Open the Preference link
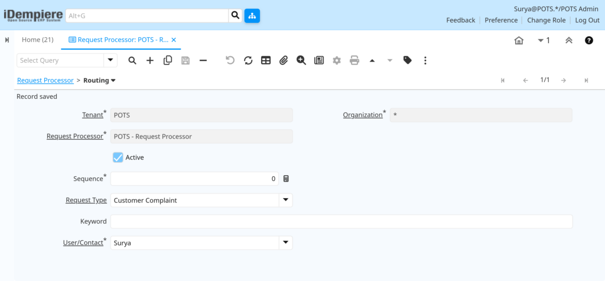 (501, 20)
